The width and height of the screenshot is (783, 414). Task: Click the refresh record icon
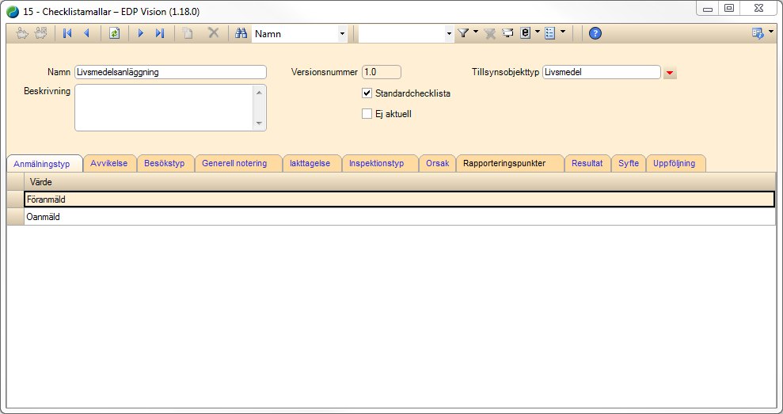114,33
